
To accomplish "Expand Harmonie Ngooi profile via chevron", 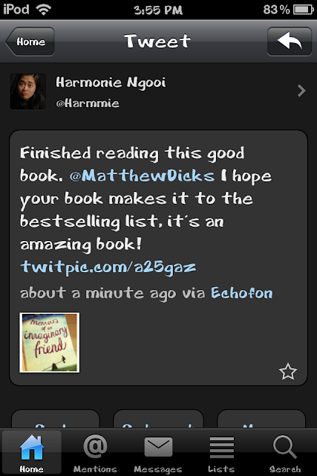I will [x=301, y=91].
